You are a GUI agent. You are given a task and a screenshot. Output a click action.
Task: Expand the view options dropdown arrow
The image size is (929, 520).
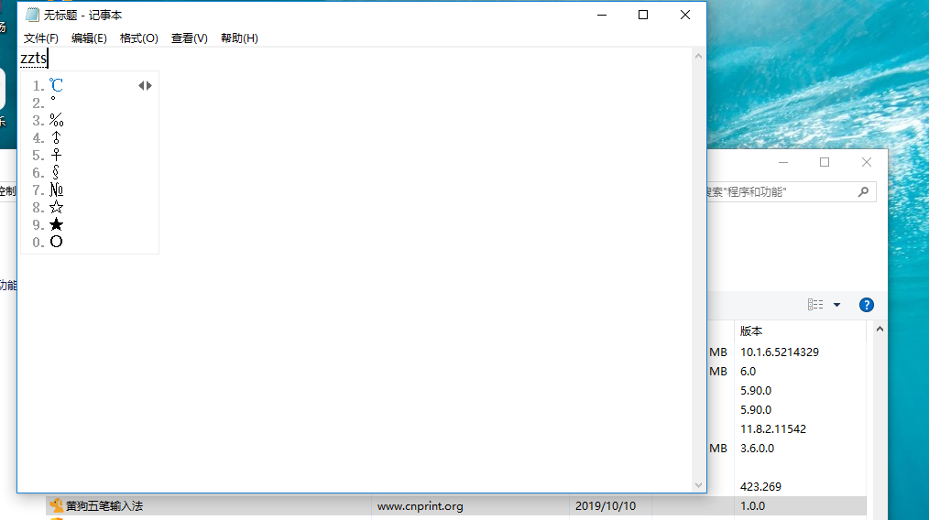pos(836,305)
